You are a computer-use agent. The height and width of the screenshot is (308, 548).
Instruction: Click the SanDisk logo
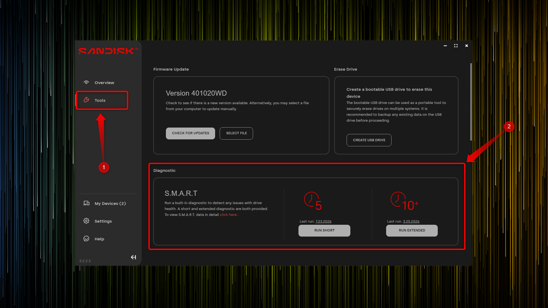[x=108, y=51]
